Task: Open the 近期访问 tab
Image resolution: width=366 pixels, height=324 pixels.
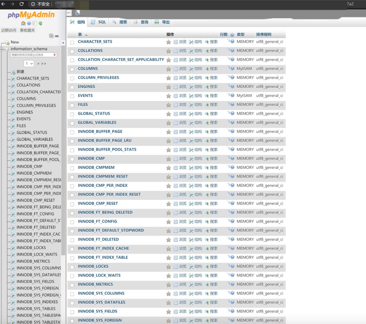Action: [x=8, y=30]
